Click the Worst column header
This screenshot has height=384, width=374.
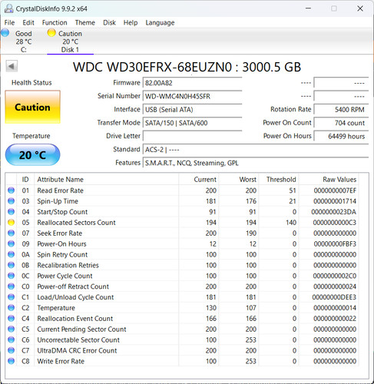[239, 180]
